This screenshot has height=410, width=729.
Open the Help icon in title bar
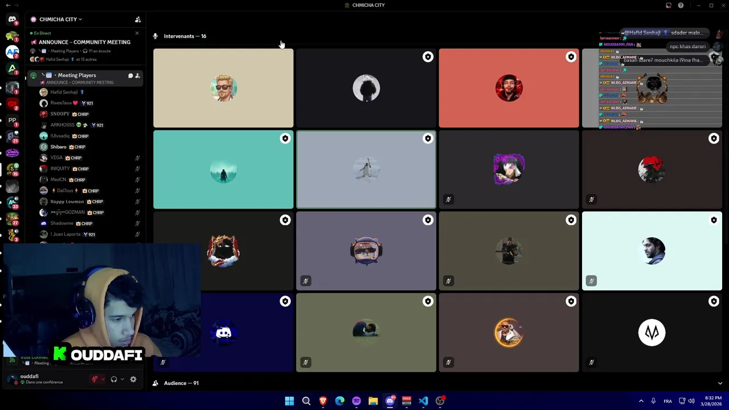point(681,5)
